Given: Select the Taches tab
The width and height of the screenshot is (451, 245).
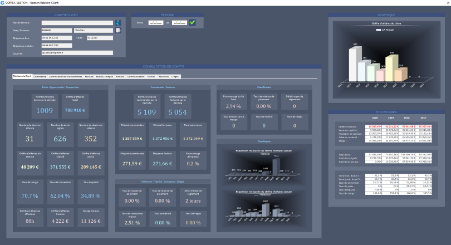Looking at the screenshot, I should coord(151,76).
